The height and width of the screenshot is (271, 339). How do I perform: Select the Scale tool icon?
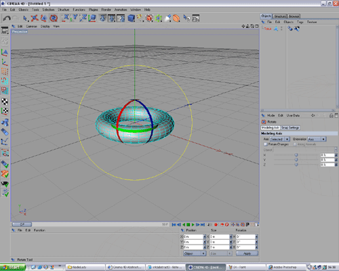[44, 18]
